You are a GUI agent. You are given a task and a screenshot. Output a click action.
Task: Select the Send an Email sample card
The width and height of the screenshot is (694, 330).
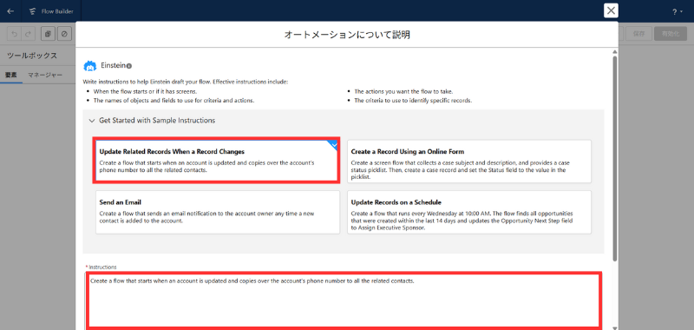point(218,212)
